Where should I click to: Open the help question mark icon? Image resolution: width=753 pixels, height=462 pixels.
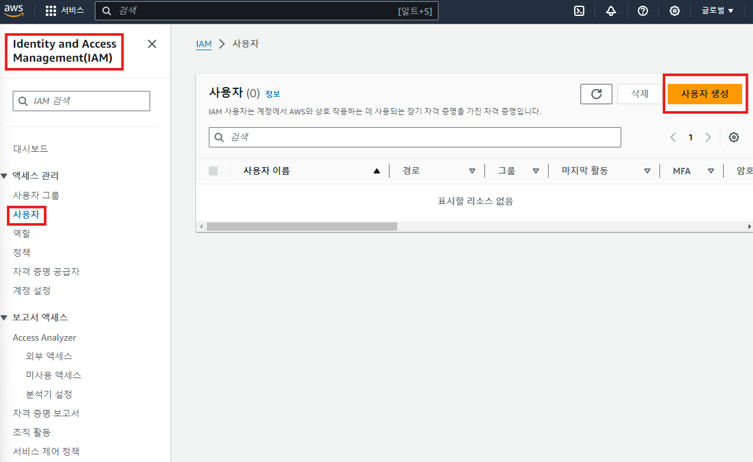pyautogui.click(x=642, y=11)
